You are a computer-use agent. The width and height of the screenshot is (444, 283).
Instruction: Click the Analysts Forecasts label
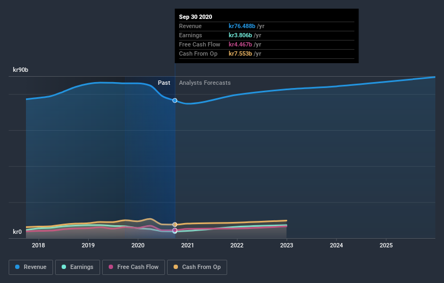[x=205, y=83]
